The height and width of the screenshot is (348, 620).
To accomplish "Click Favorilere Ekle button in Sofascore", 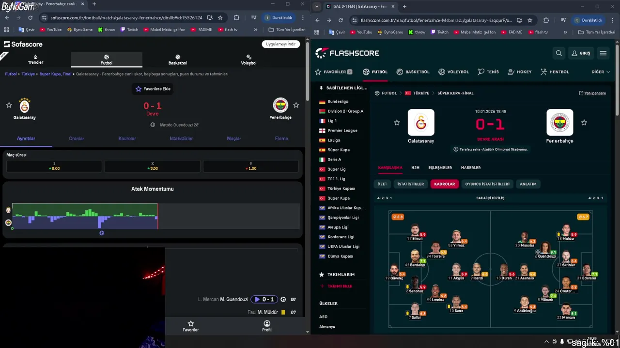I will tap(153, 89).
